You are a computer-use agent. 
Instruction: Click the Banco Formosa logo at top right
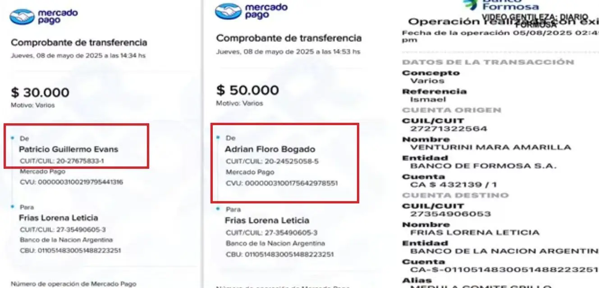tap(501, 5)
